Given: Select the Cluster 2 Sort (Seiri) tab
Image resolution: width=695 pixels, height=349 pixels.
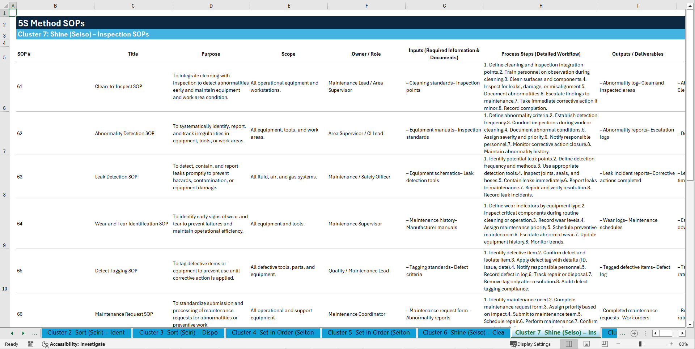Looking at the screenshot, I should 86,333.
